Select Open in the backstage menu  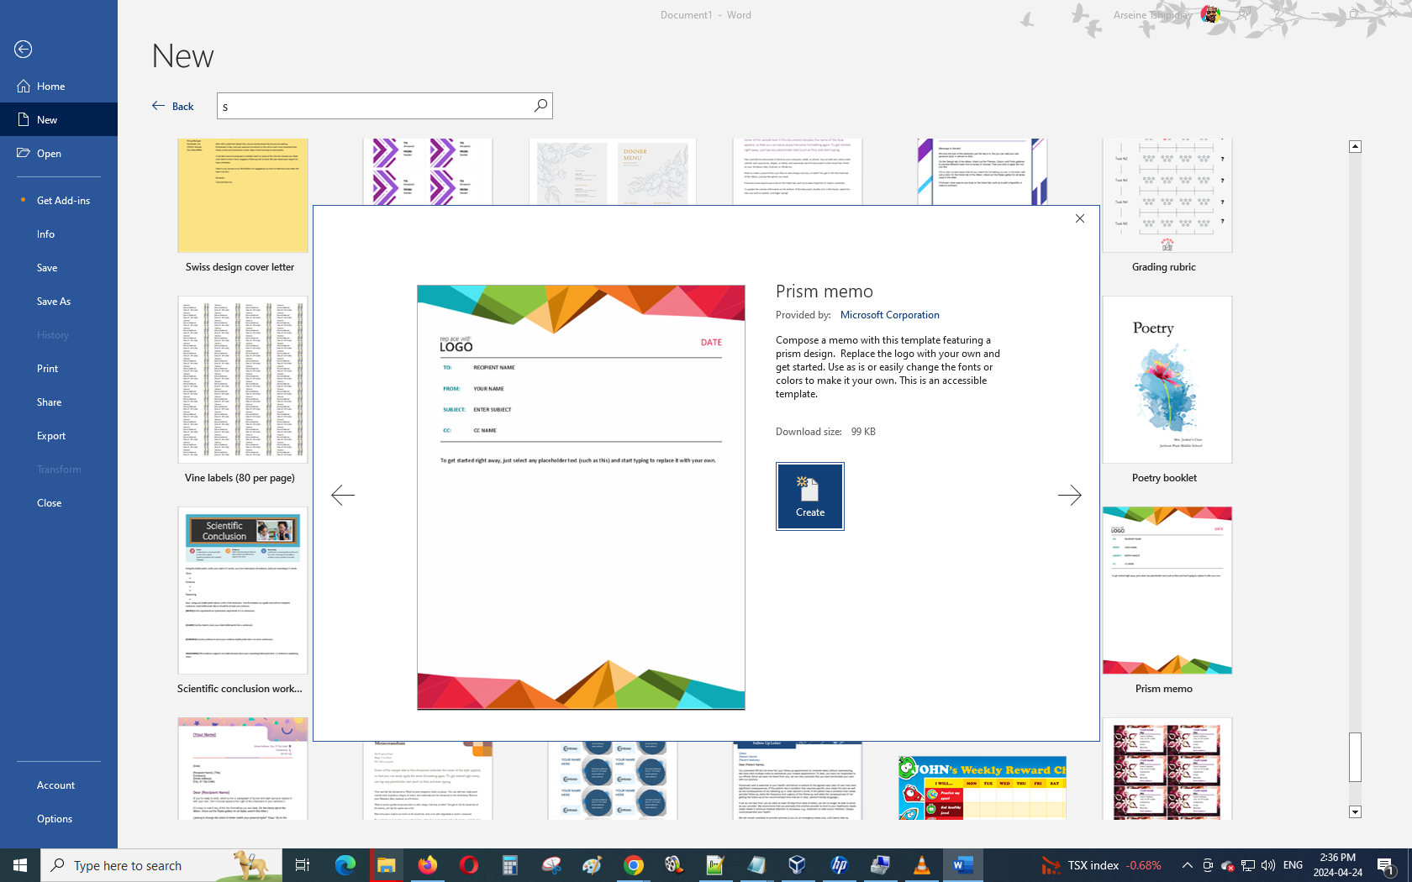click(49, 154)
